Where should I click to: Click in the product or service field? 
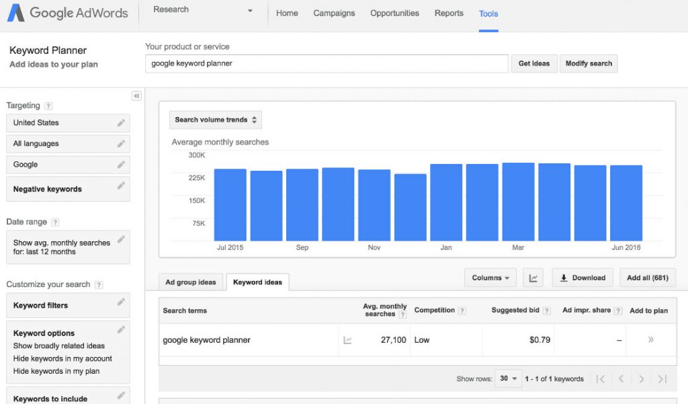(x=327, y=64)
